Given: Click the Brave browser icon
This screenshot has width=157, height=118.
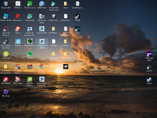Looking at the screenshot, I should [x=18, y=29].
